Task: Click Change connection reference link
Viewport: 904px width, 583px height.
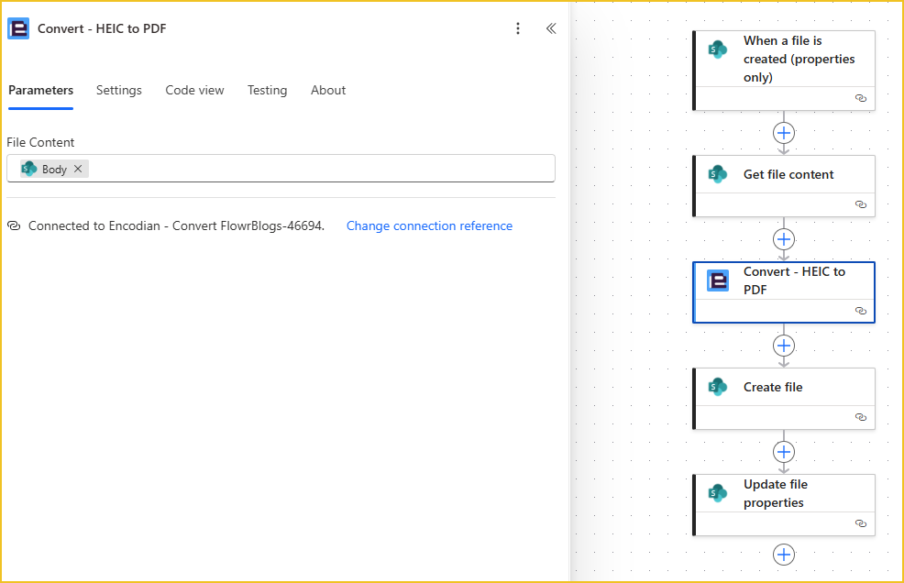Action: 429,225
